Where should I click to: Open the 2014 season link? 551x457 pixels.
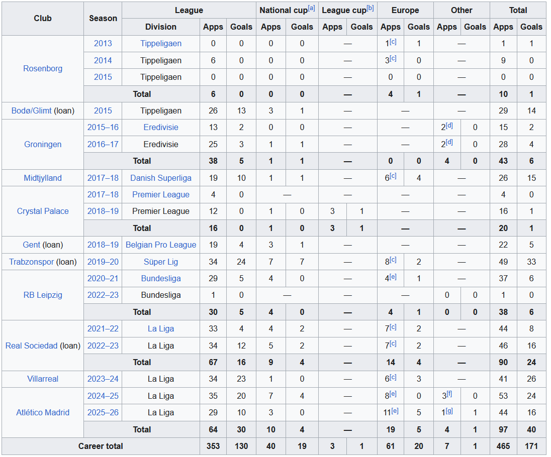[x=103, y=60]
